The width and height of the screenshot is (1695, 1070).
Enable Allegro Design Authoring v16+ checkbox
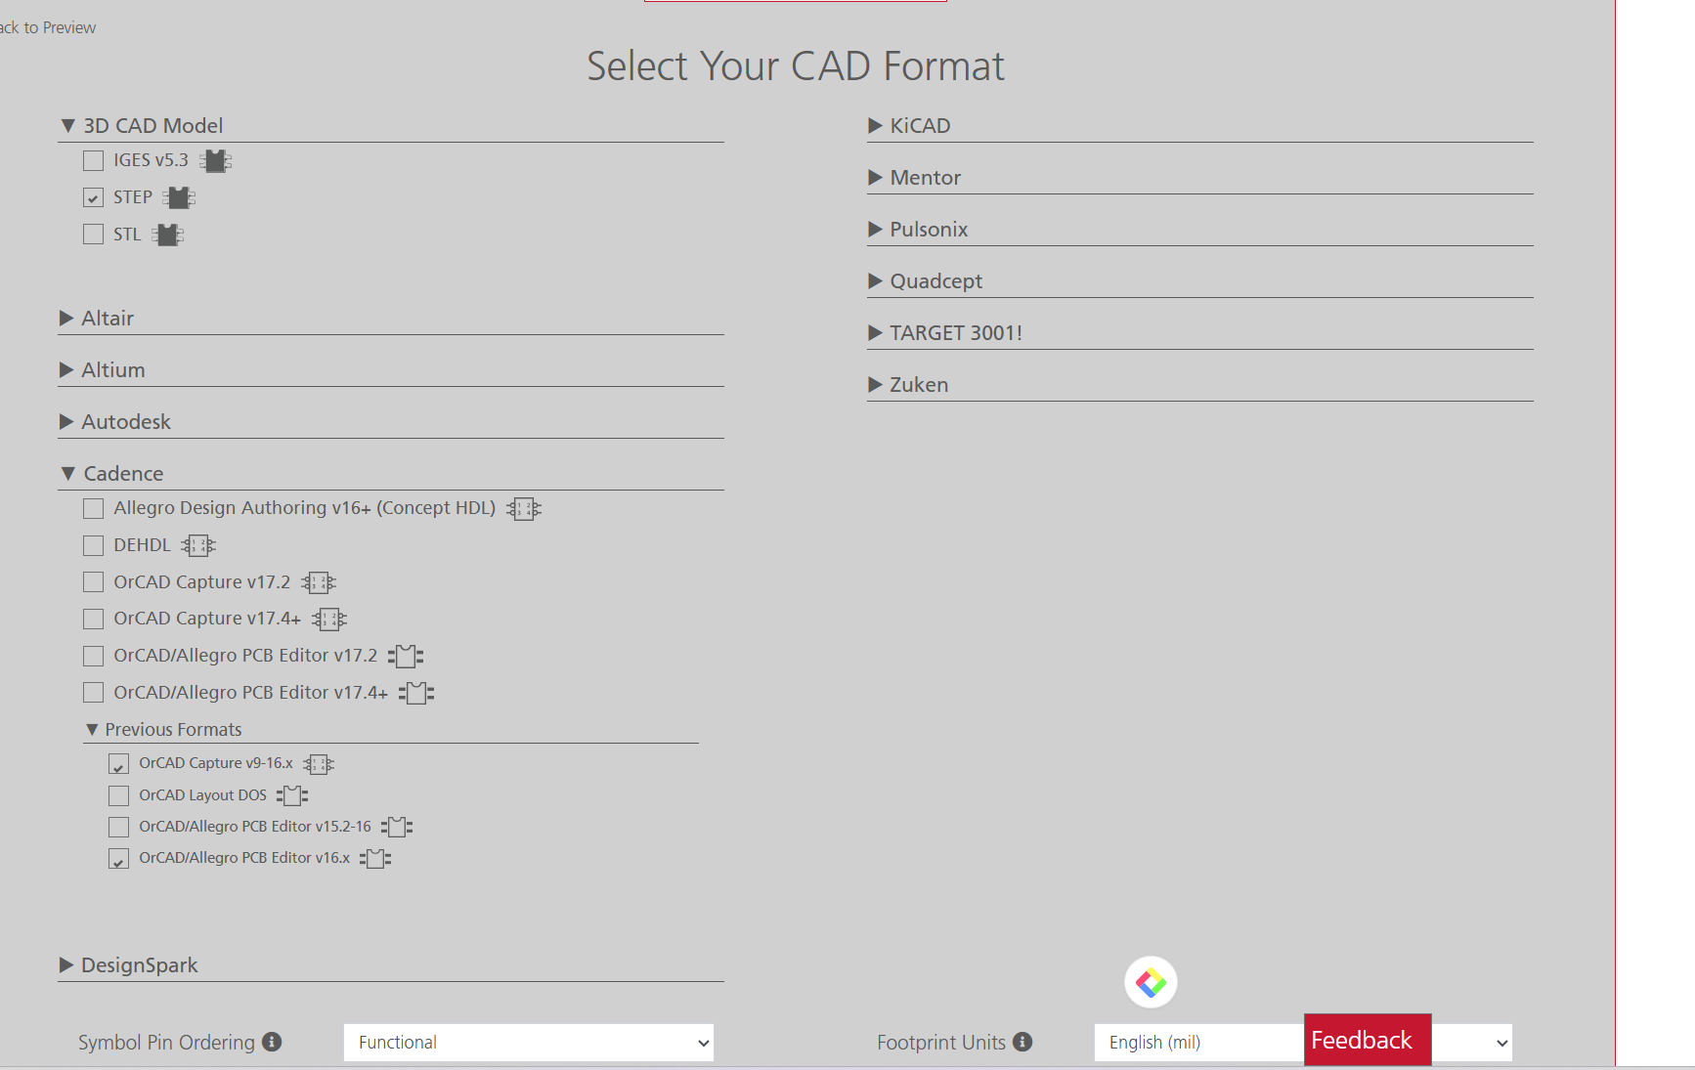93,508
